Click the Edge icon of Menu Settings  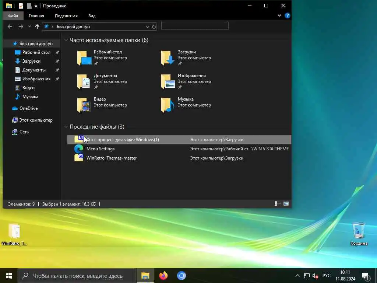(79, 149)
